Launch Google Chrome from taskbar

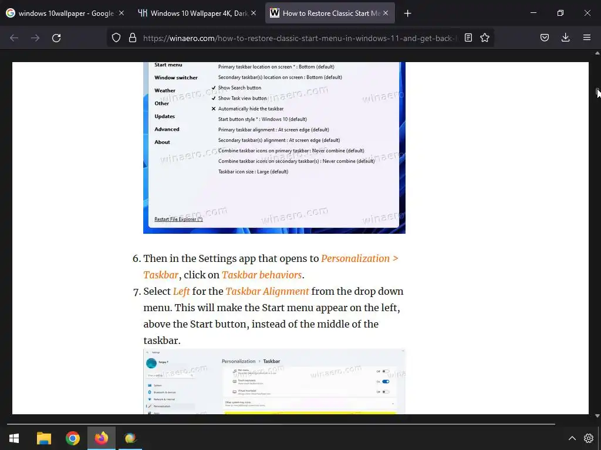point(72,438)
